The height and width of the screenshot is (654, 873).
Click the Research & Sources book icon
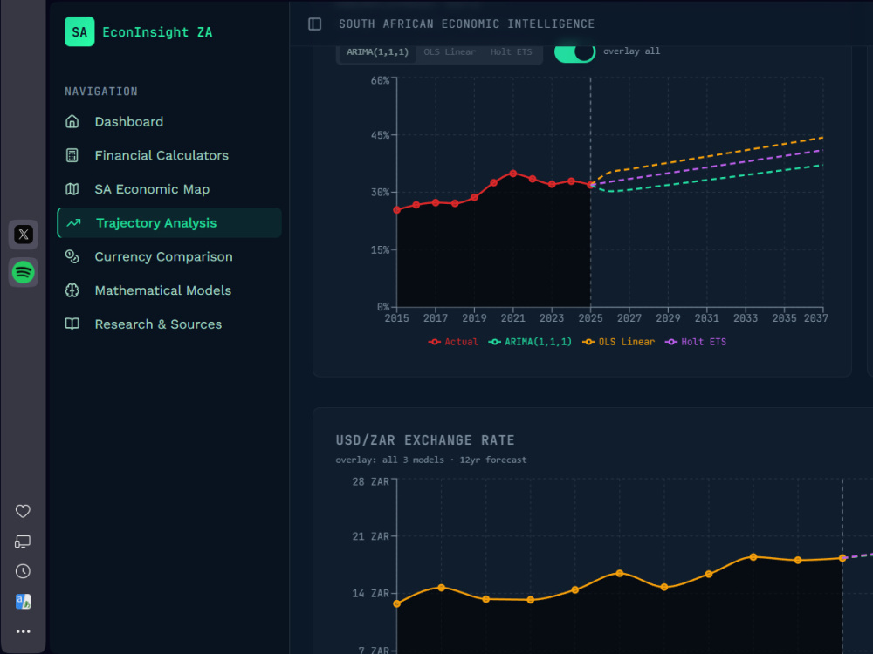[72, 324]
